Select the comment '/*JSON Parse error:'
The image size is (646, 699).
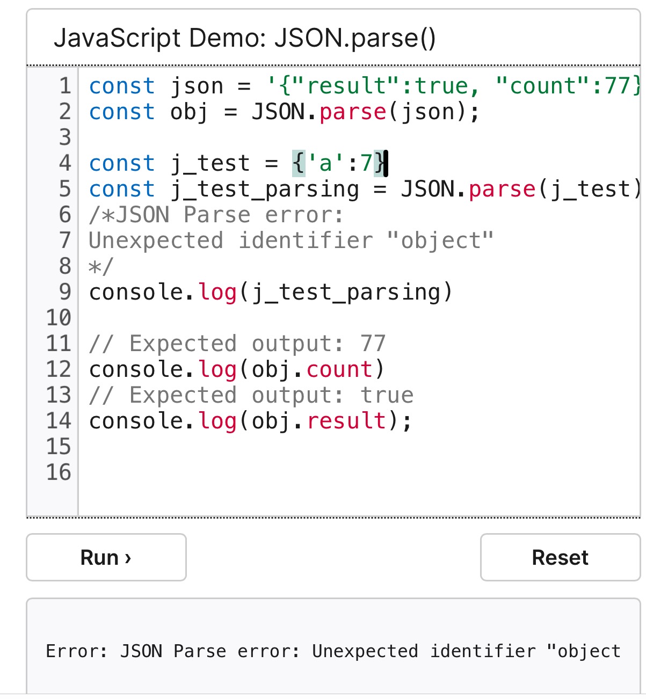coord(216,215)
